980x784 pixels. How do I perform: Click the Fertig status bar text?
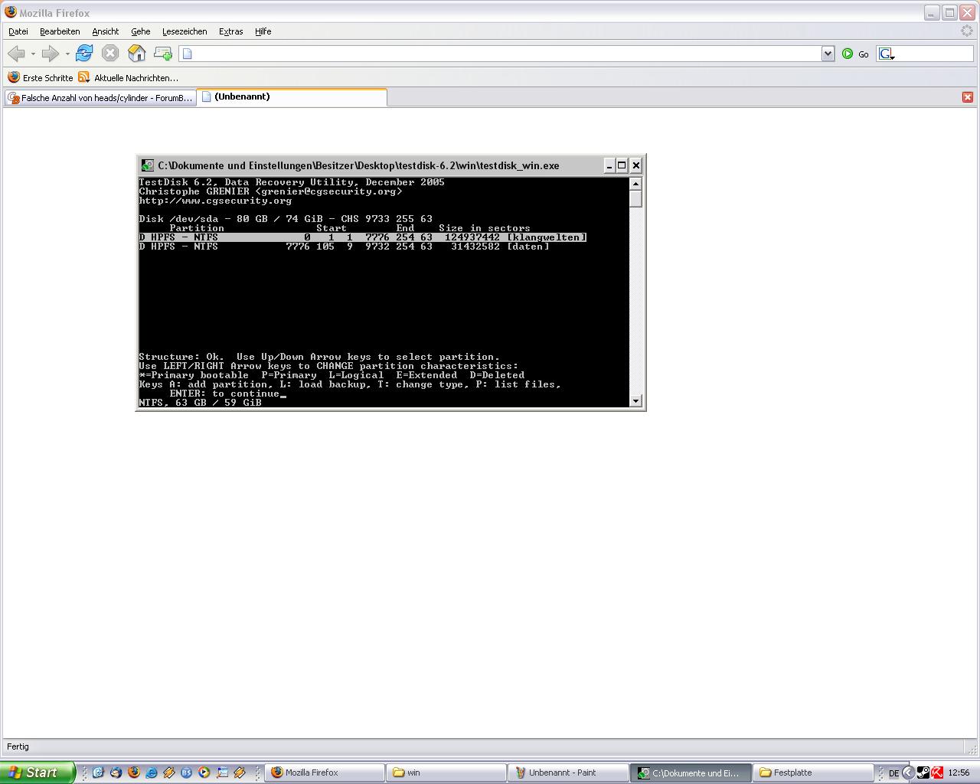pos(18,746)
